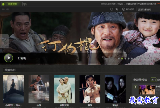The height and width of the screenshot is (108, 160).
Task: Click the 宫锁沉香 title text
Action: tap(64, 105)
